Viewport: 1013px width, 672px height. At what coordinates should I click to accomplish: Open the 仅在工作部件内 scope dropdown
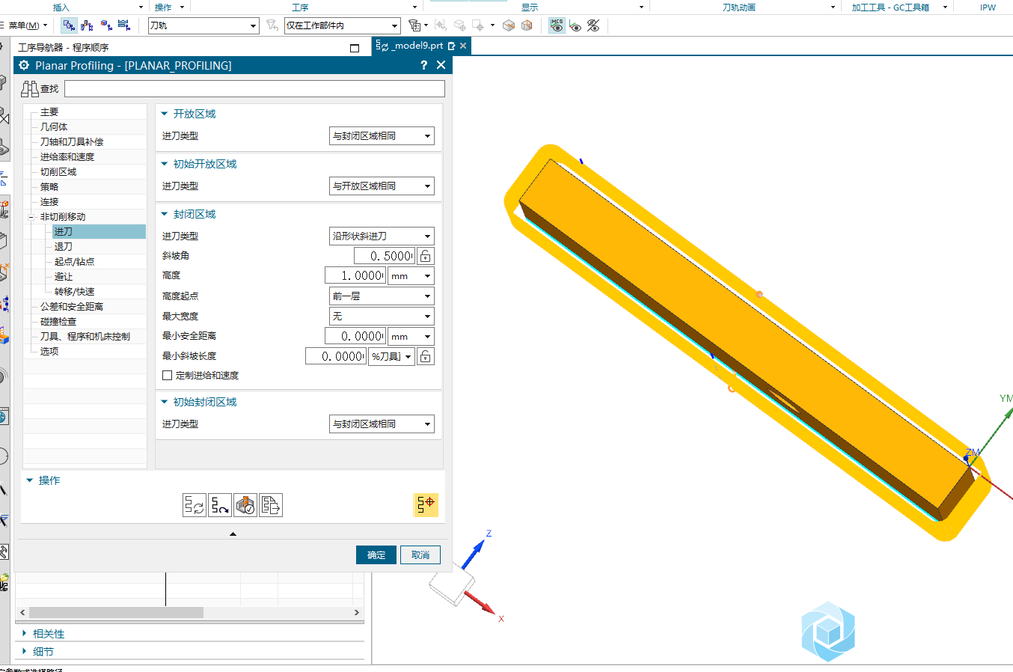[343, 25]
